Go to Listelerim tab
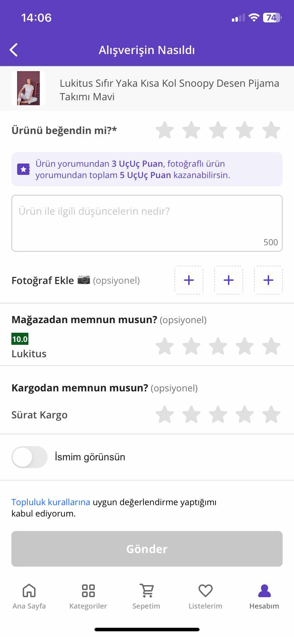 pyautogui.click(x=205, y=596)
